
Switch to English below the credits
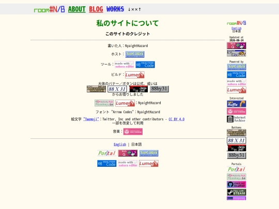[120, 144]
